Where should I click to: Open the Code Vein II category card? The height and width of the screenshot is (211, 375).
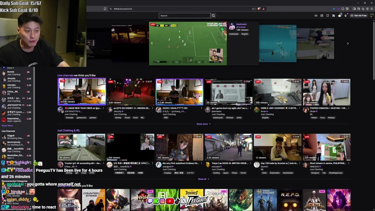[x=216, y=200]
